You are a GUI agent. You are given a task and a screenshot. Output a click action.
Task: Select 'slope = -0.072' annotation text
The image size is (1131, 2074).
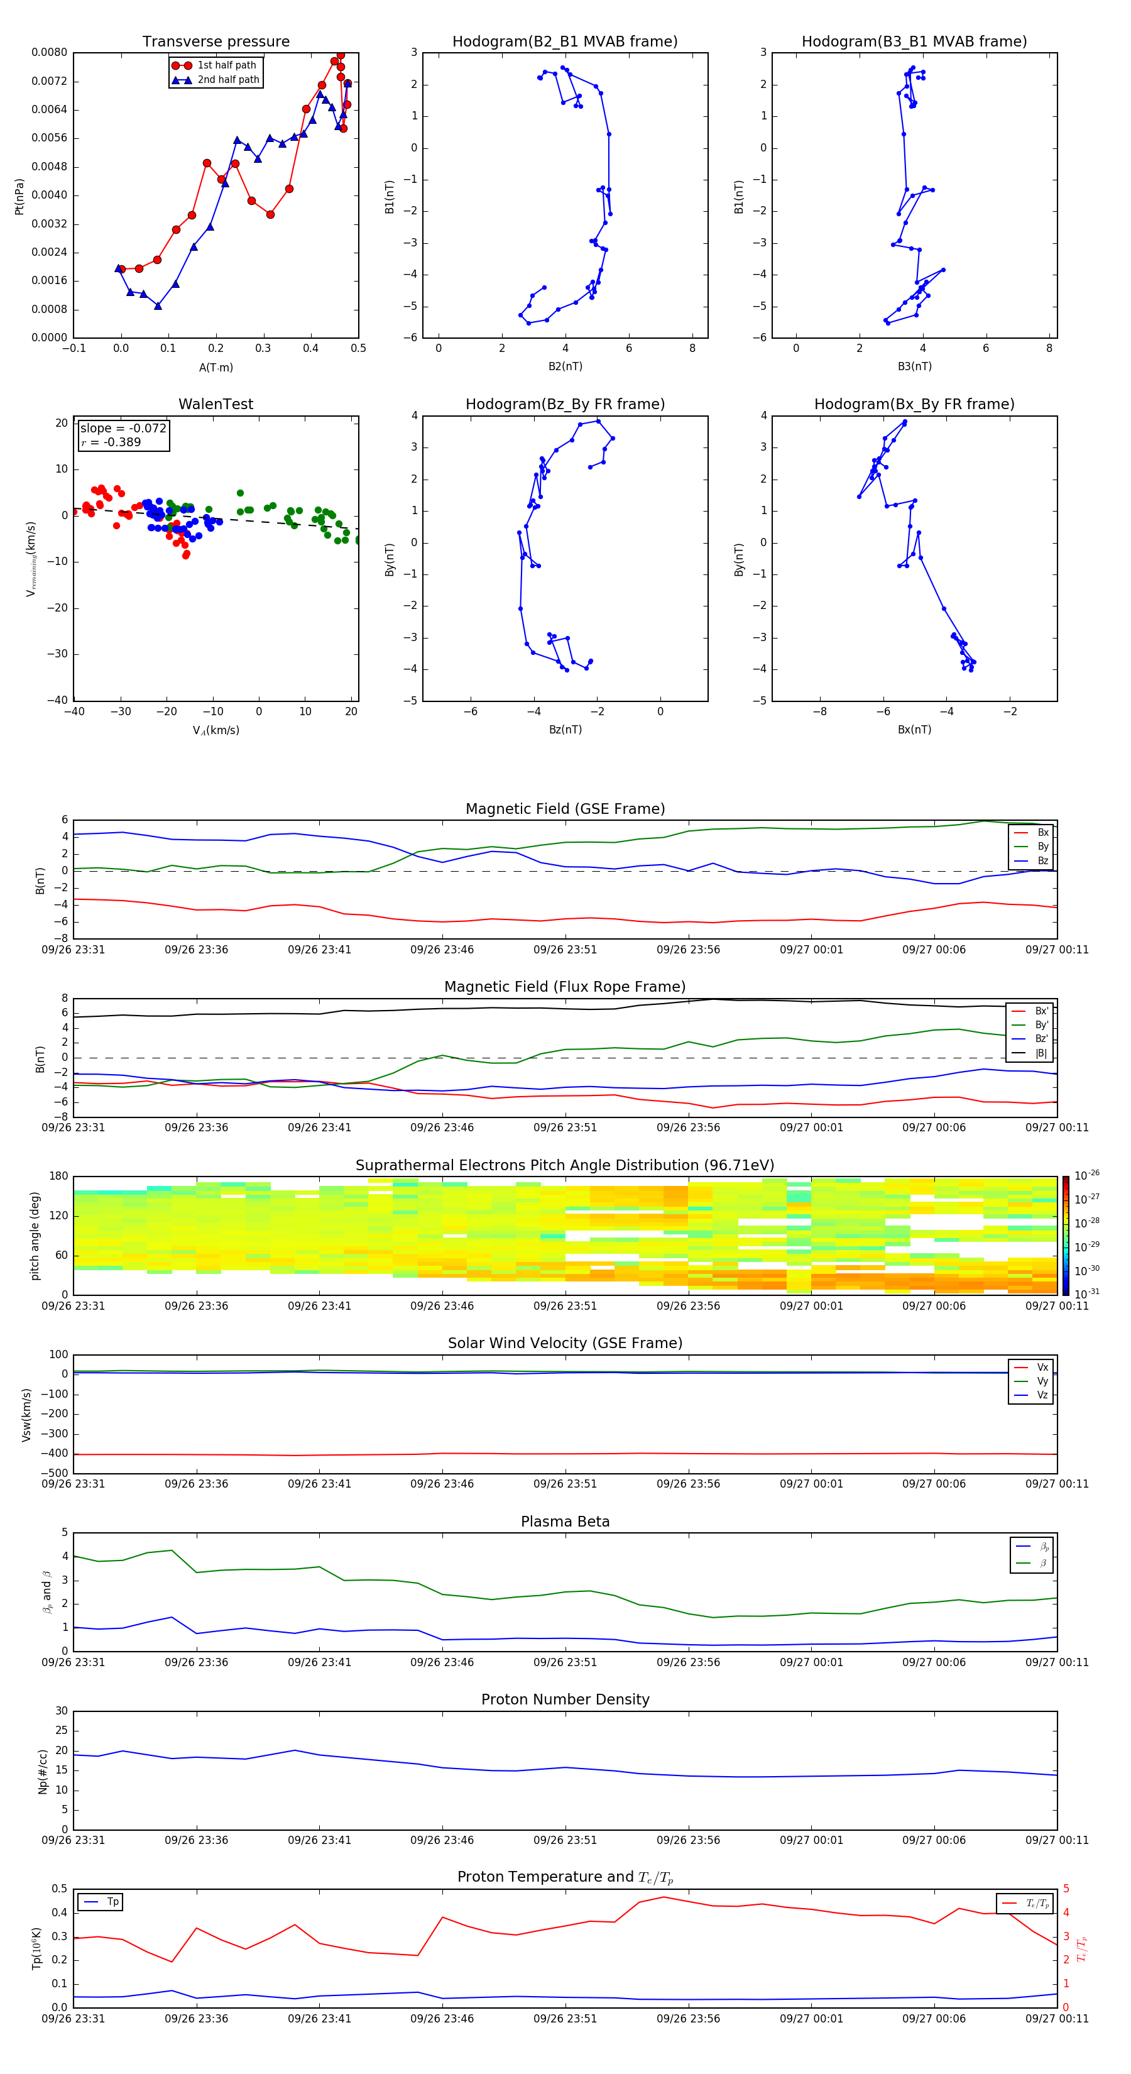(x=123, y=429)
